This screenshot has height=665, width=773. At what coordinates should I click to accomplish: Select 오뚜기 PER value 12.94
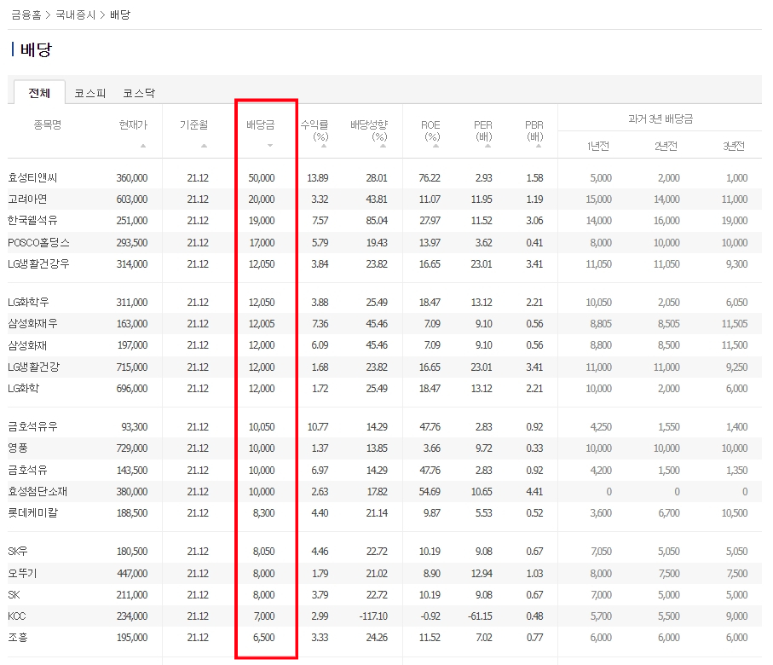482,573
